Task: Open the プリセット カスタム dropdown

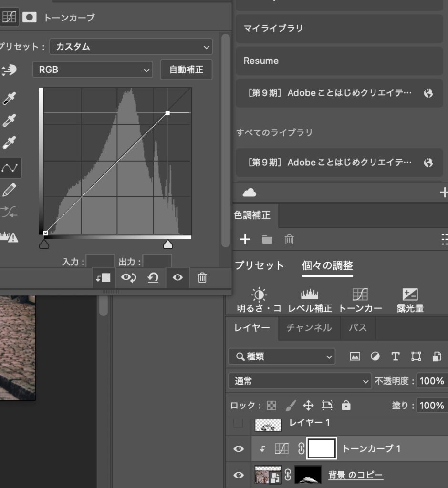Action: coord(131,47)
